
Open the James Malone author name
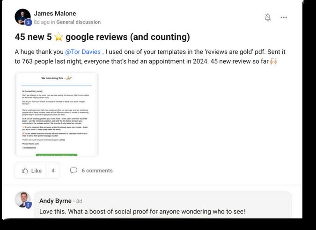pyautogui.click(x=55, y=13)
